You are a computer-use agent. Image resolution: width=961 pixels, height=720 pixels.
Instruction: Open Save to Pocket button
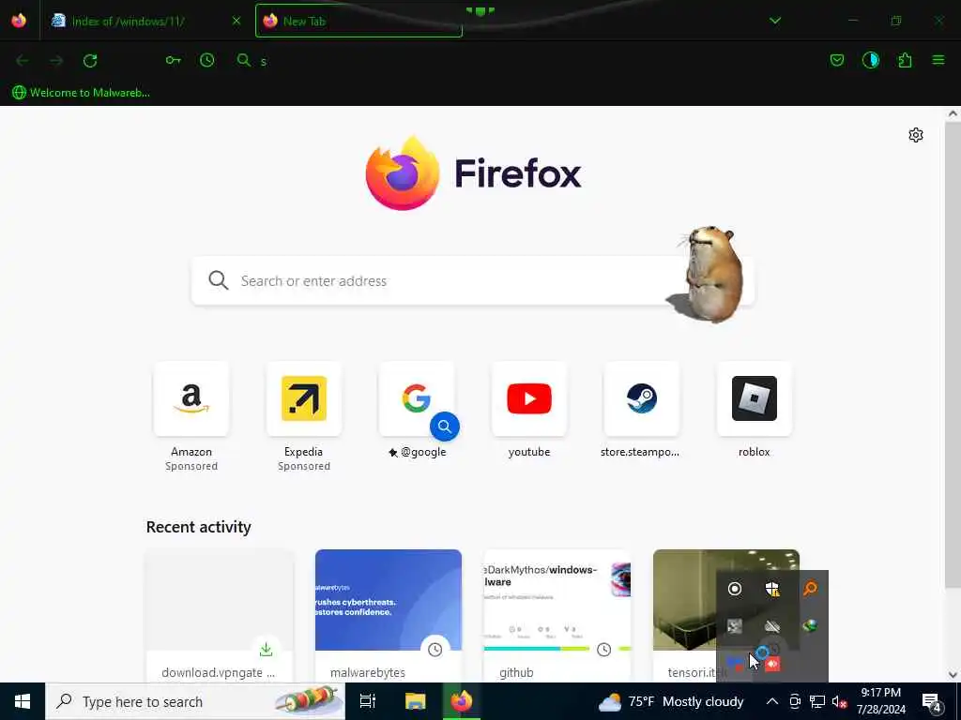point(836,60)
